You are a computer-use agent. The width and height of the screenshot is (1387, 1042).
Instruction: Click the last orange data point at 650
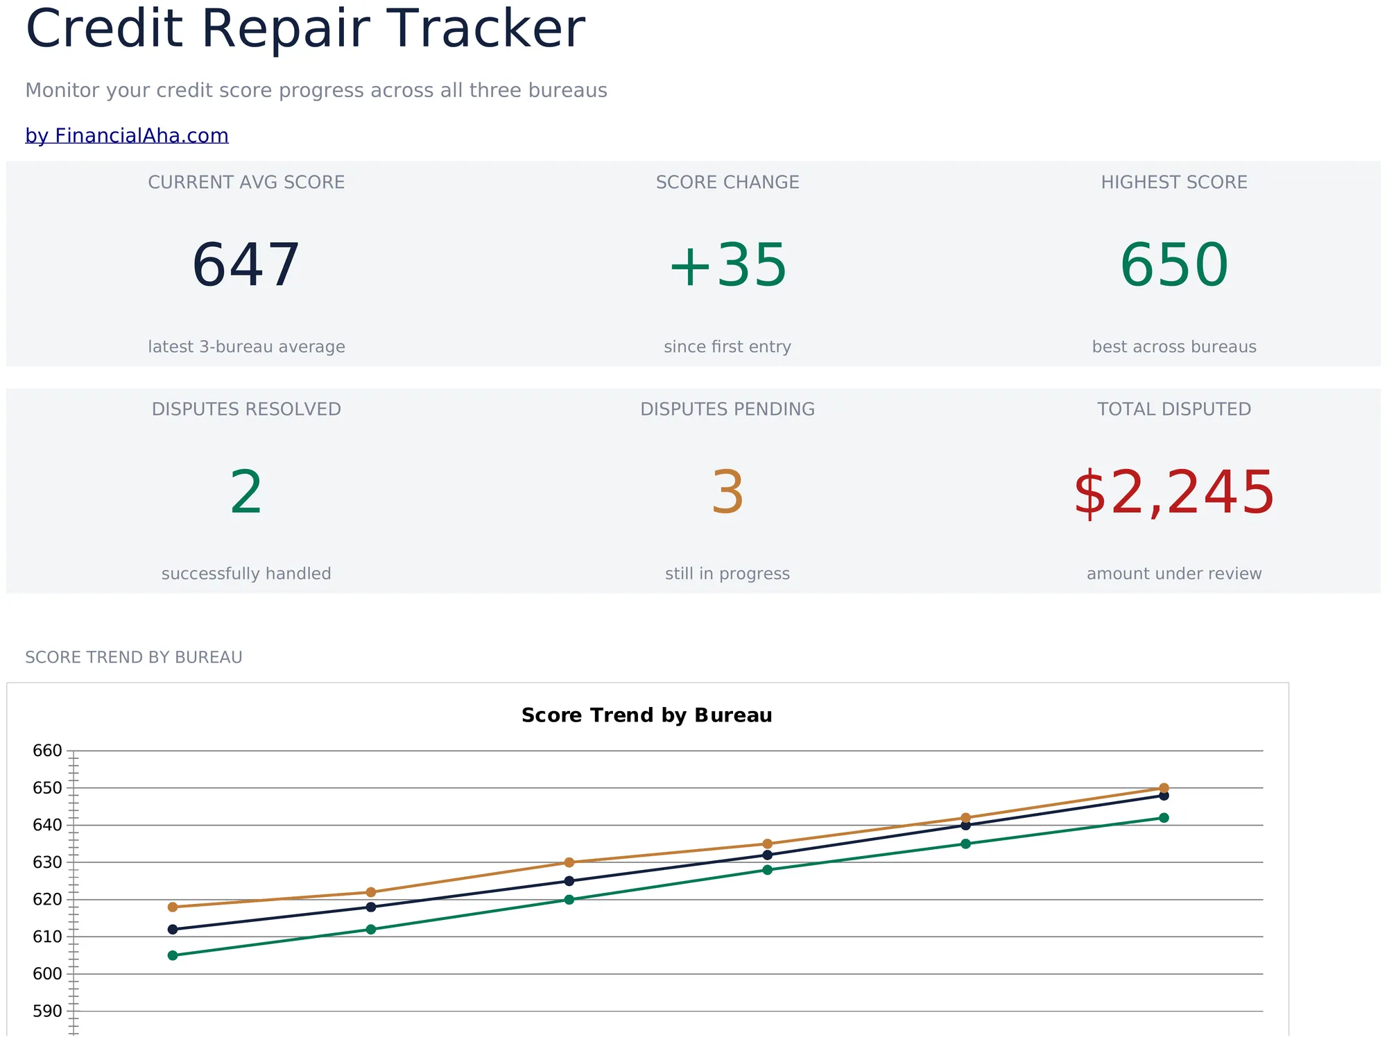click(x=1164, y=788)
